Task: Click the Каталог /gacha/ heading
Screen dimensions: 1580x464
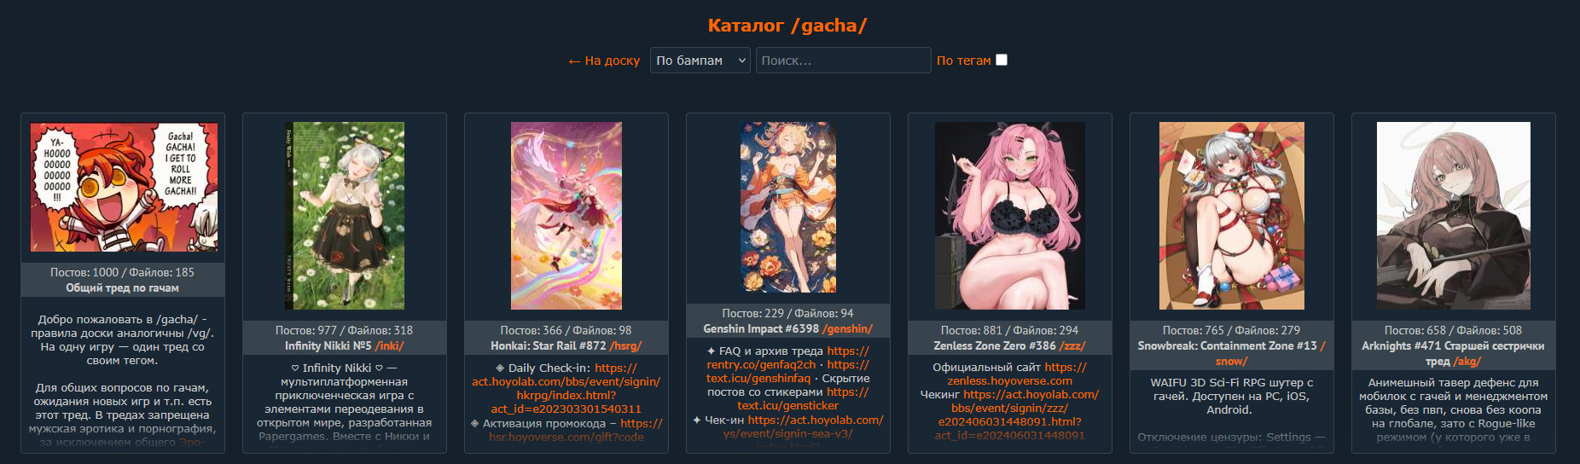Action: point(787,26)
